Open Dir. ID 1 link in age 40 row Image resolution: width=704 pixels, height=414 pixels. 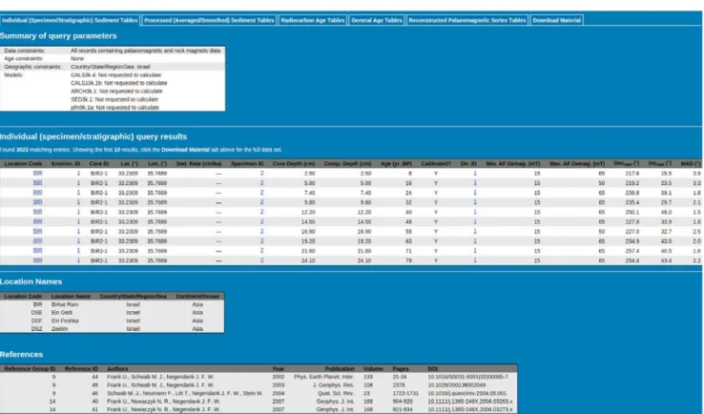click(x=475, y=212)
